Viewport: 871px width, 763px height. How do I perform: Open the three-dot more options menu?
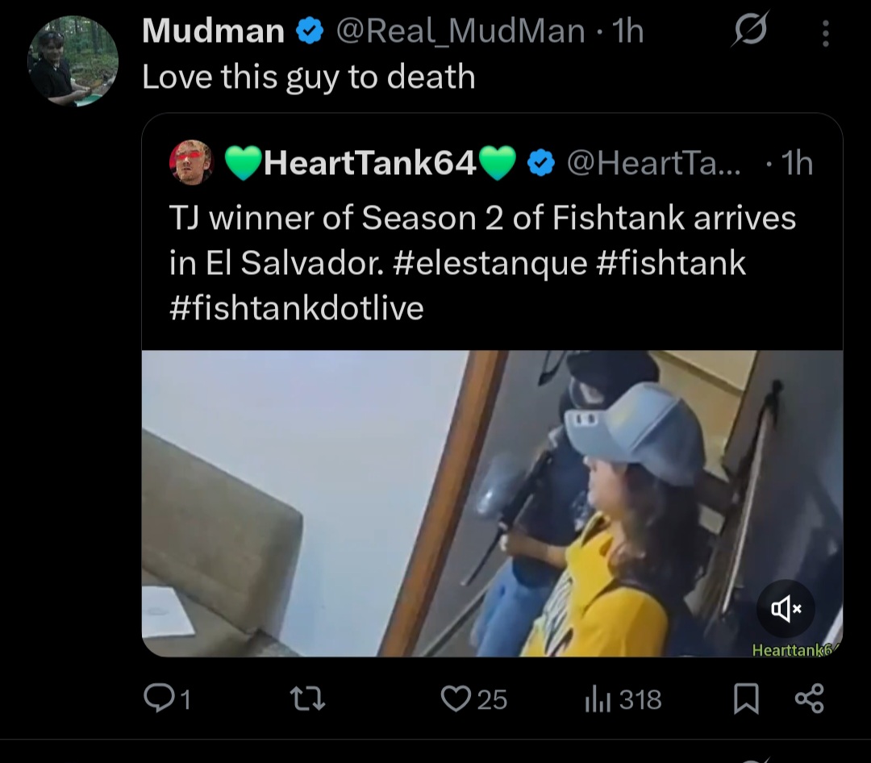coord(826,33)
